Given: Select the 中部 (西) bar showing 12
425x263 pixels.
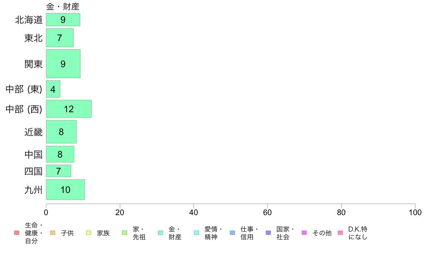Looking at the screenshot, I should [69, 109].
